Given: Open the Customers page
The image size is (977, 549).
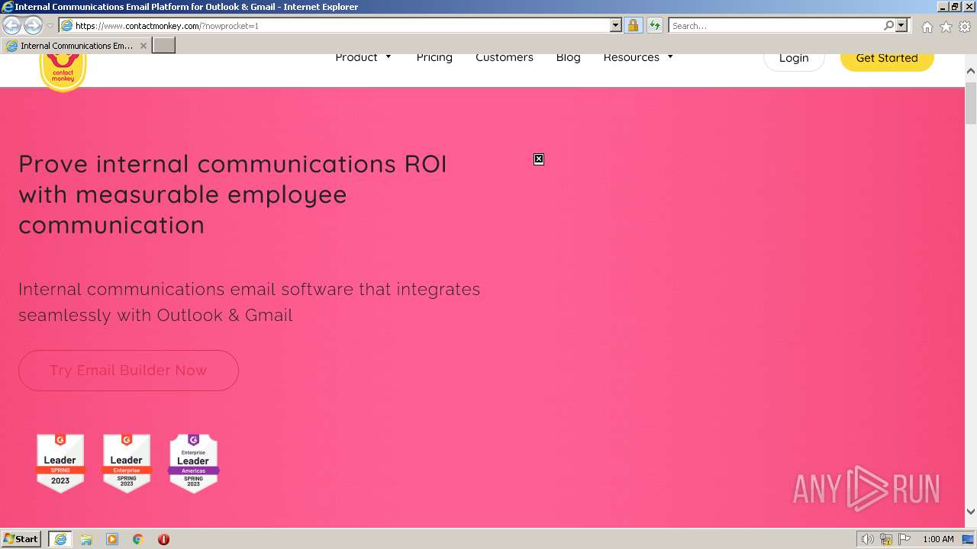Looking at the screenshot, I should pos(505,58).
